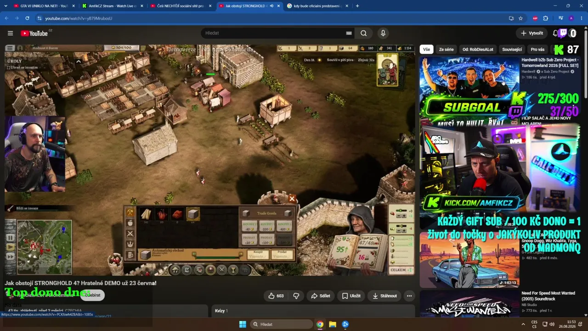Save the video with Uložit
588x331 pixels.
pyautogui.click(x=351, y=296)
